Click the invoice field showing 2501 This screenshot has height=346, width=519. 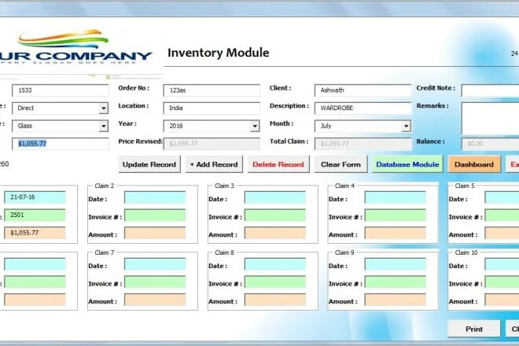click(x=35, y=215)
